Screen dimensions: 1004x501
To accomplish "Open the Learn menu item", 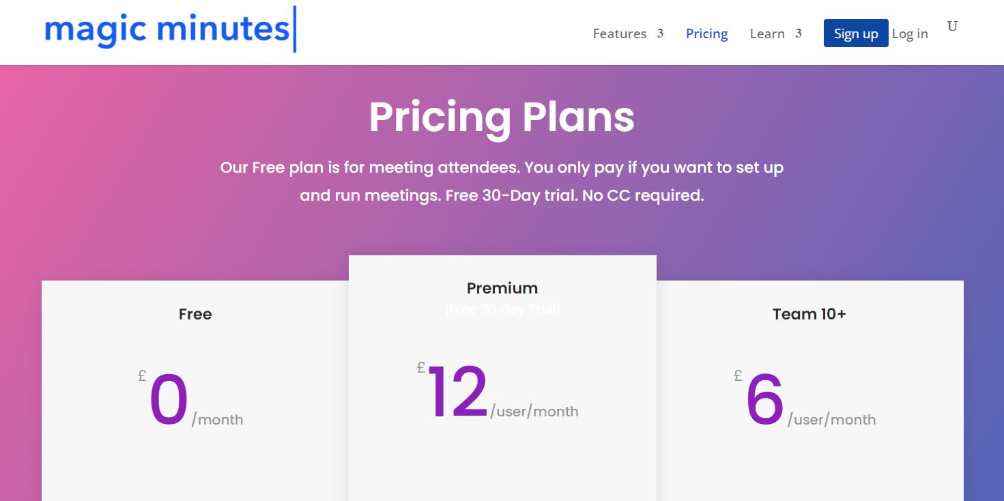I will pos(767,33).
